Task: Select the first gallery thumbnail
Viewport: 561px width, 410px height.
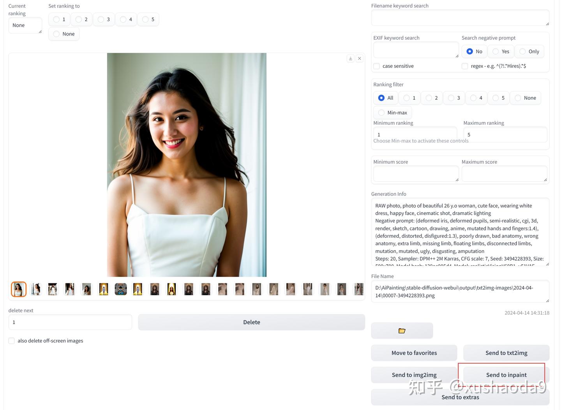Action: tap(19, 289)
